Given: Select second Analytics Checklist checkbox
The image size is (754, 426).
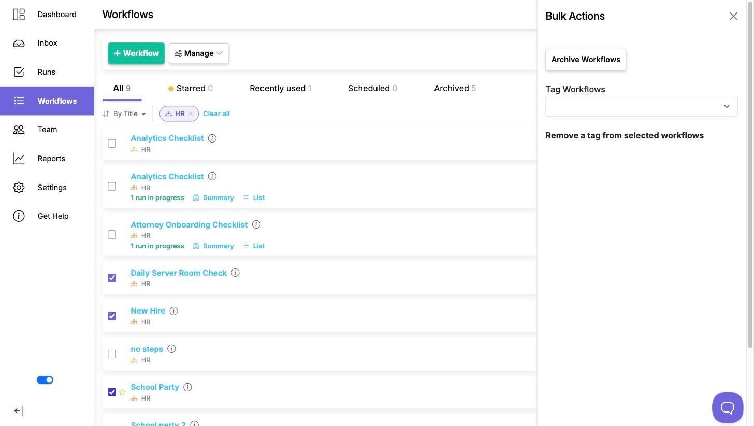Looking at the screenshot, I should click(x=112, y=187).
